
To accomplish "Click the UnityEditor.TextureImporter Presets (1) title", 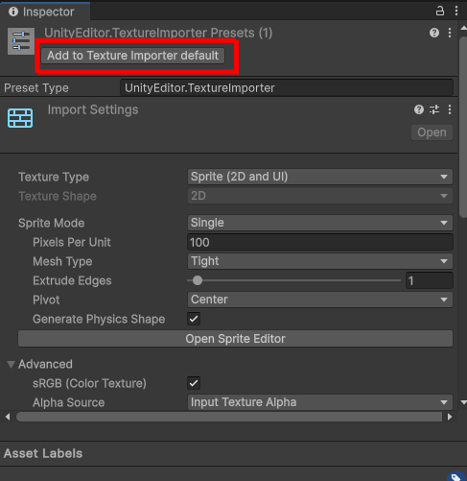I will pos(158,33).
